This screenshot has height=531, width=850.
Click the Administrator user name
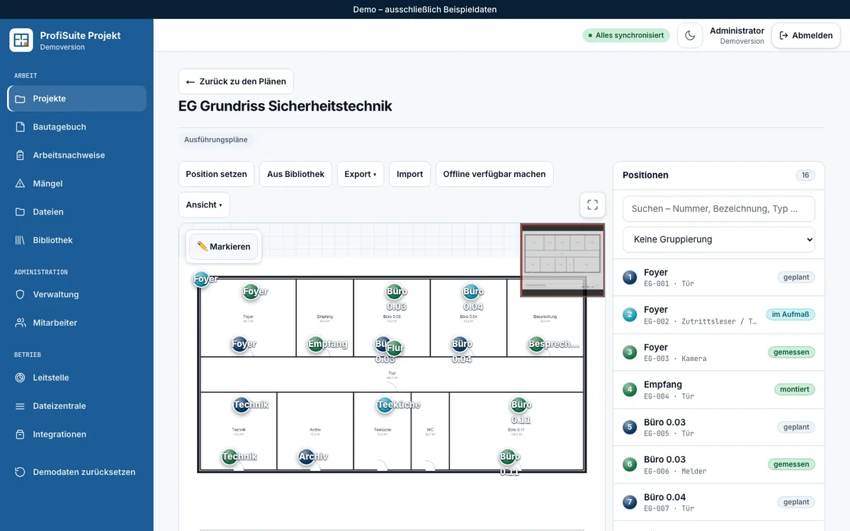click(x=737, y=30)
